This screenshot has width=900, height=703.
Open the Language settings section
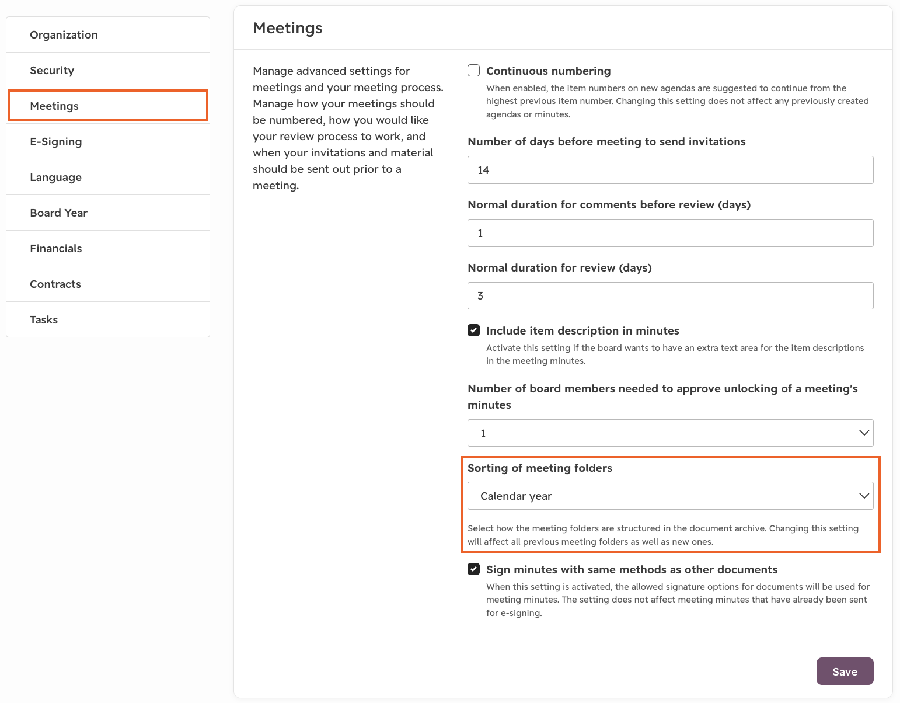tap(108, 178)
